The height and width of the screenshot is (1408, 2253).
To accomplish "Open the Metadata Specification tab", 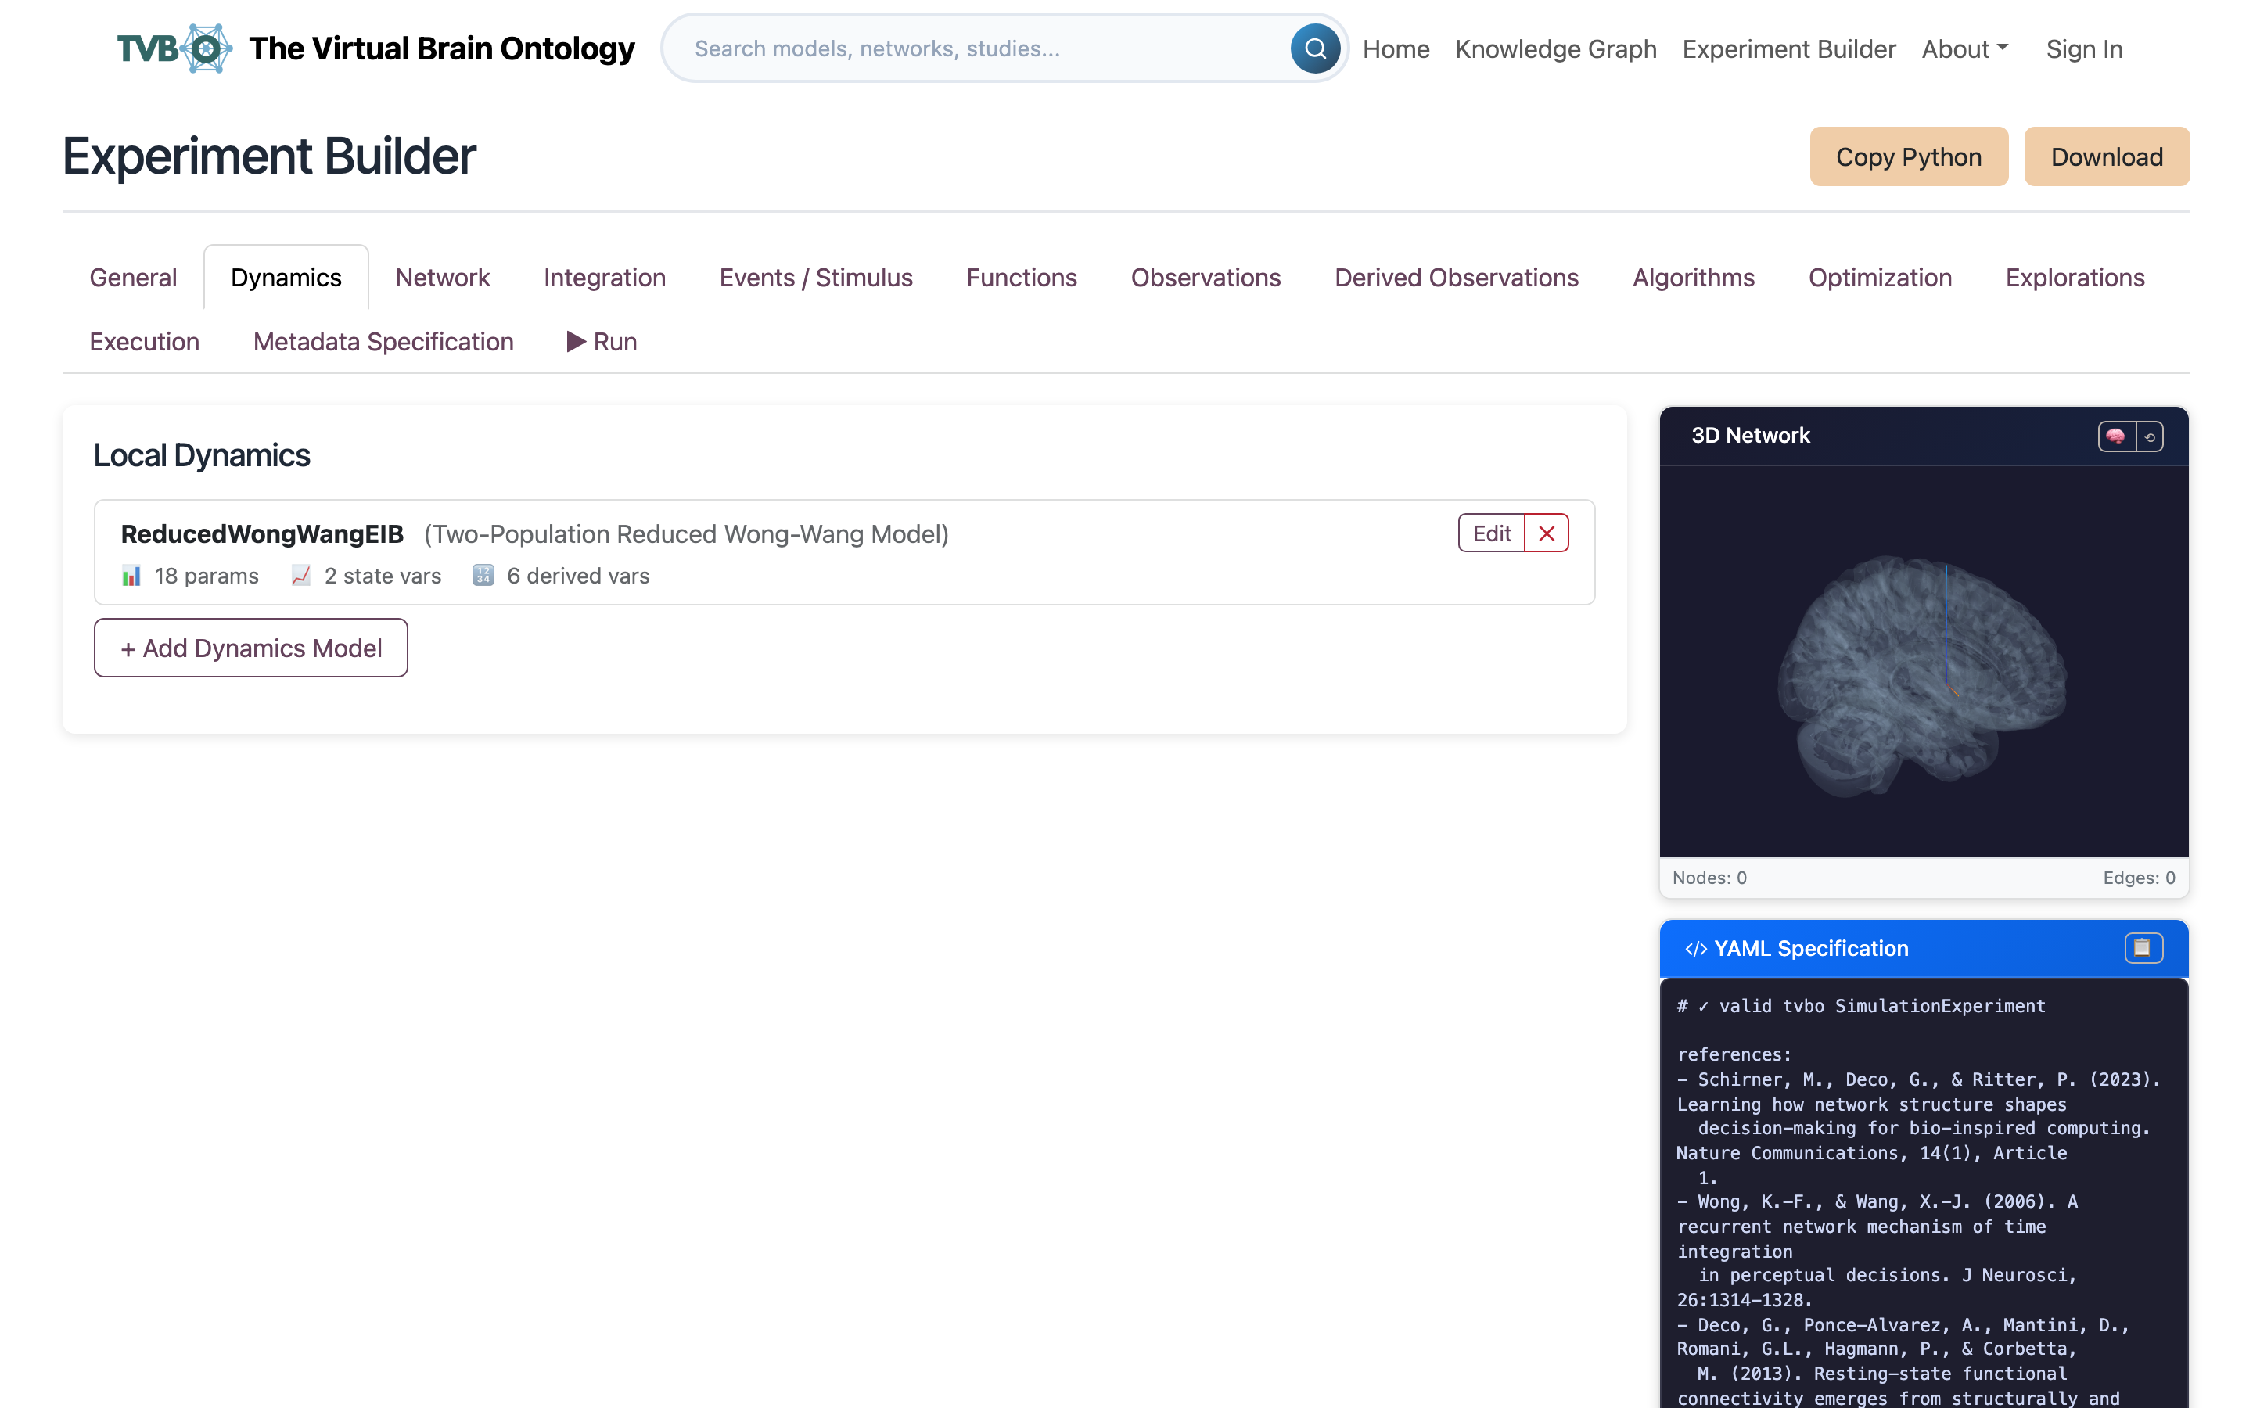I will pyautogui.click(x=383, y=342).
